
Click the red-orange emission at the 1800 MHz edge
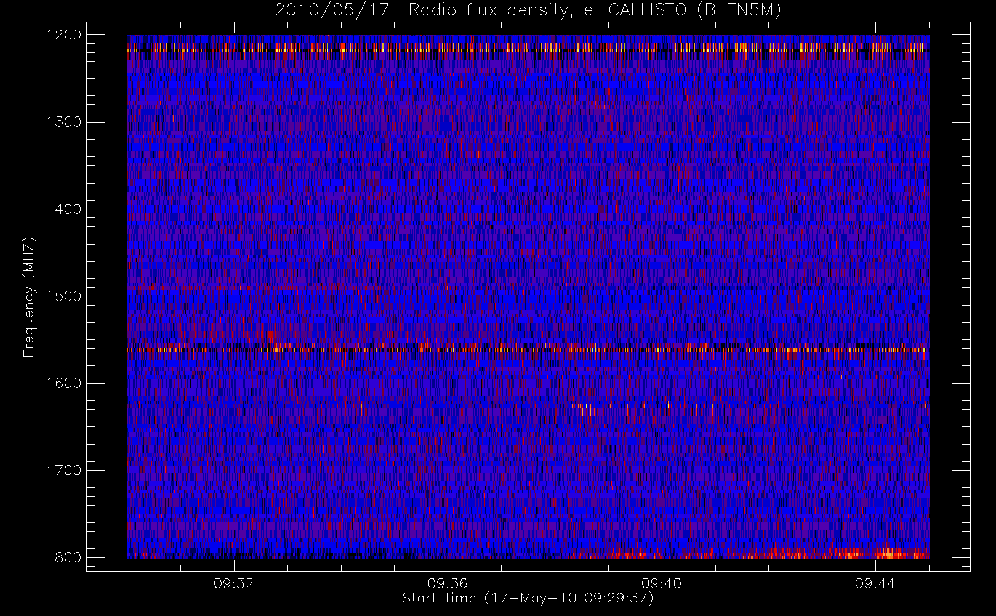click(751, 554)
